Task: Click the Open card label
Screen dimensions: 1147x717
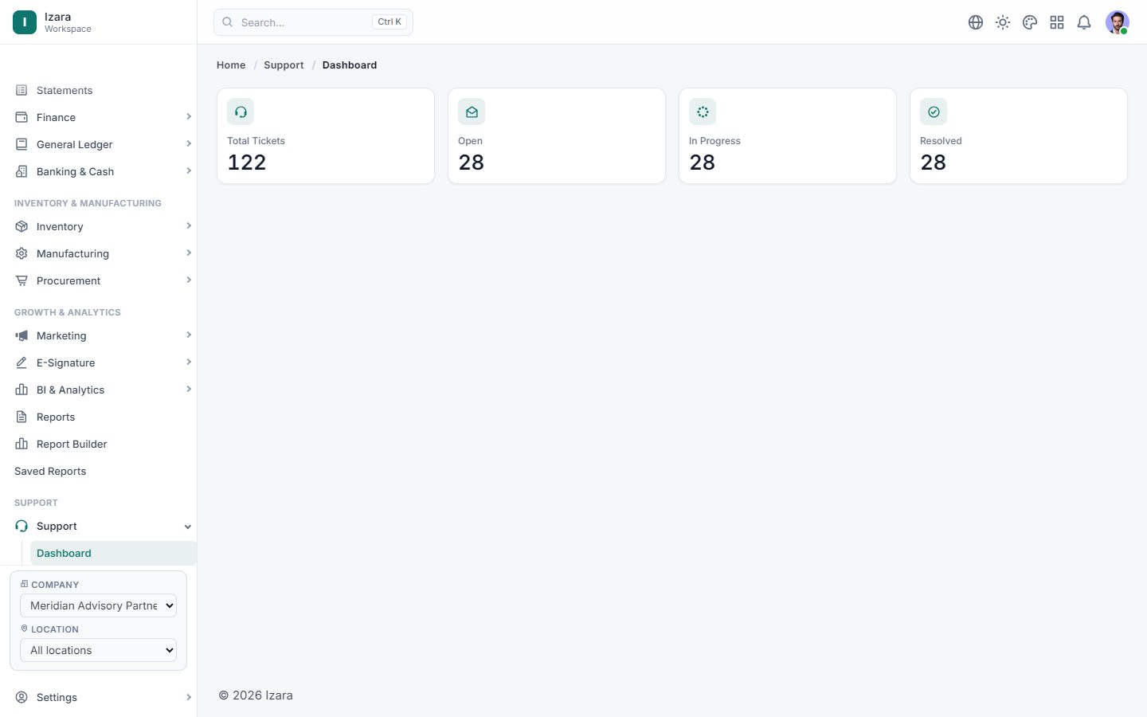Action: [470, 141]
